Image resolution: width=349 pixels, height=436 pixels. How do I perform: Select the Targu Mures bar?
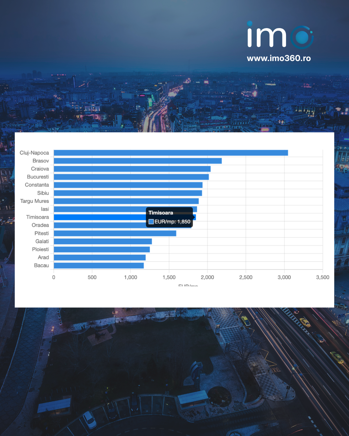click(126, 201)
